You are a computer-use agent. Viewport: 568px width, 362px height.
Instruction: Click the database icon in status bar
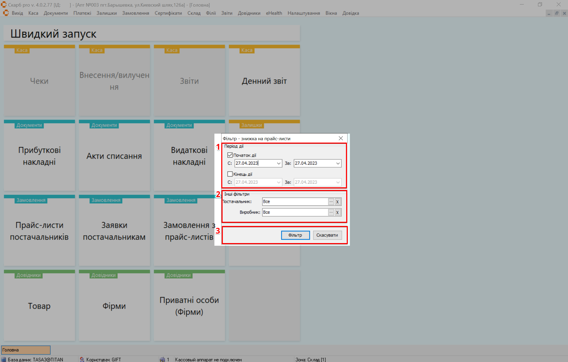[x=4, y=359]
